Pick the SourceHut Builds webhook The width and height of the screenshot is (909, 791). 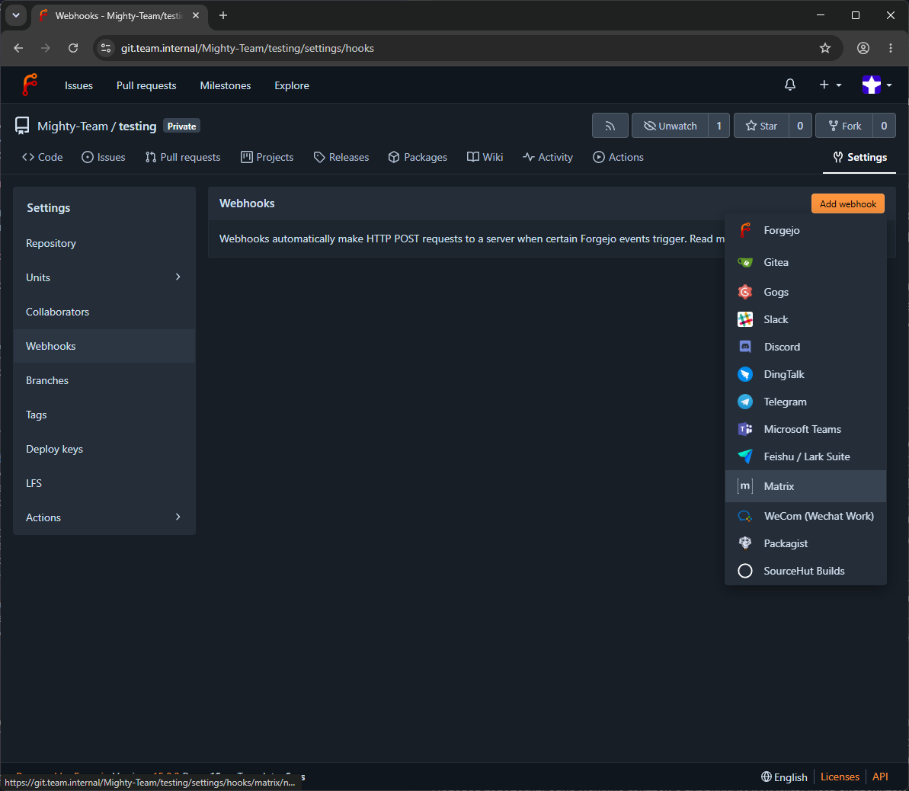(x=805, y=571)
